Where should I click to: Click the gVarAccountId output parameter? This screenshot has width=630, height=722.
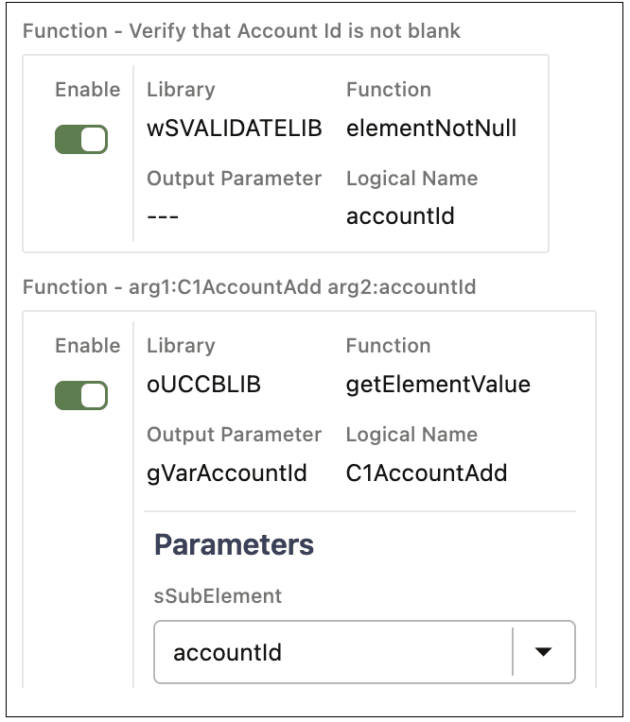tap(227, 473)
